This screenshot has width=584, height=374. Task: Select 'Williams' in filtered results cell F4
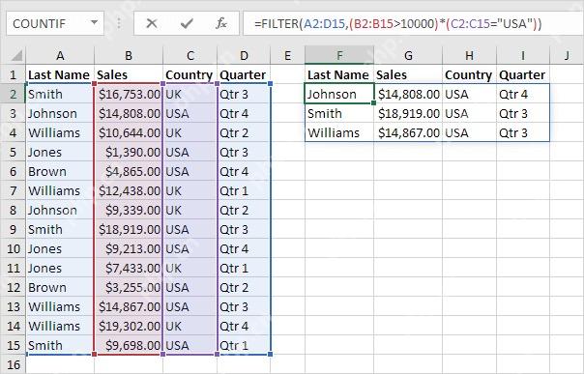[339, 132]
